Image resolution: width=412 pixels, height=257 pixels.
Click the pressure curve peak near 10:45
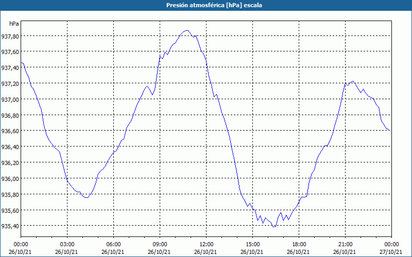click(x=186, y=30)
